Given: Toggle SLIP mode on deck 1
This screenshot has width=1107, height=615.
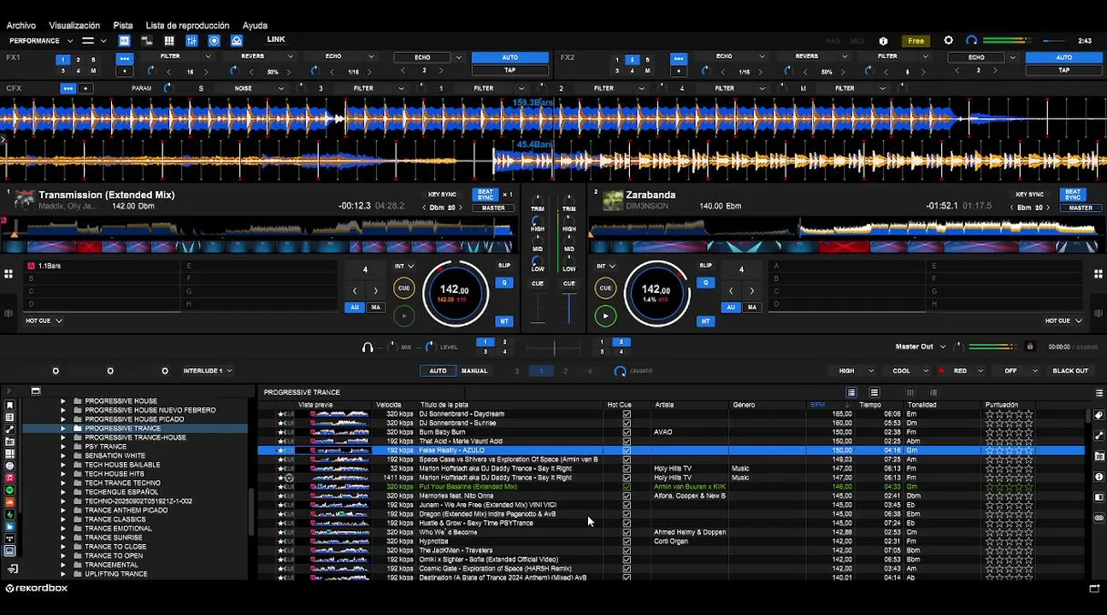Looking at the screenshot, I should (x=504, y=266).
